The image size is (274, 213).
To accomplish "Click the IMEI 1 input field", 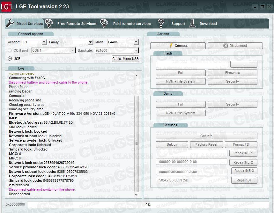I will point(191,153).
